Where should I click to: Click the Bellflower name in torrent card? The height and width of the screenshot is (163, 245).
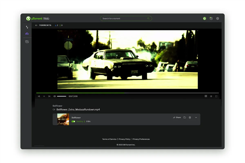(76, 118)
